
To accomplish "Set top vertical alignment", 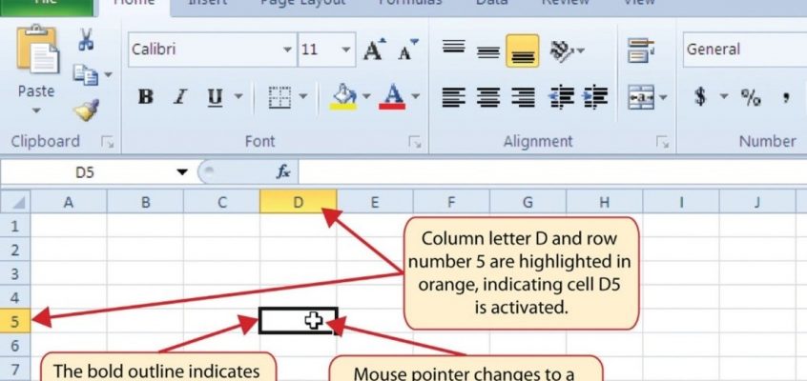I will [454, 47].
